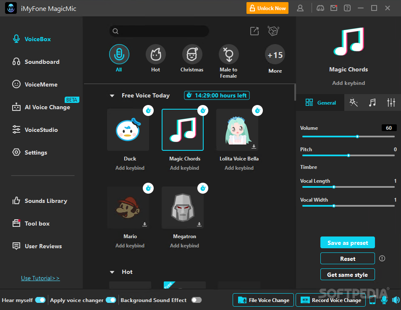Open User Reviews
This screenshot has height=310, width=401.
coord(37,246)
